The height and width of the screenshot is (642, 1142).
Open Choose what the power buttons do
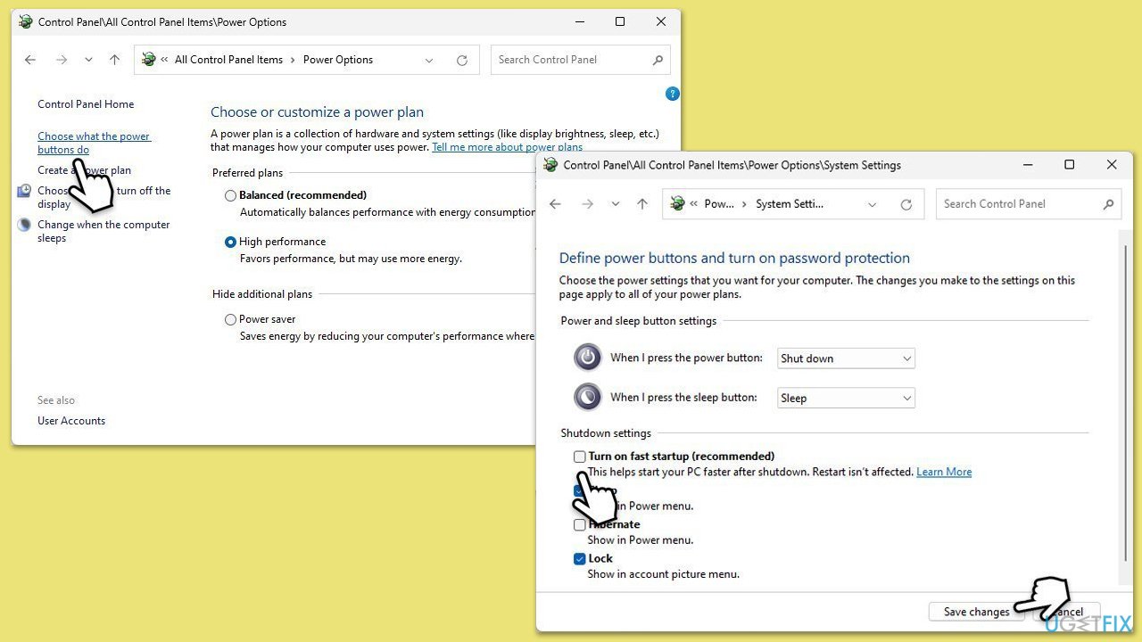coord(94,143)
